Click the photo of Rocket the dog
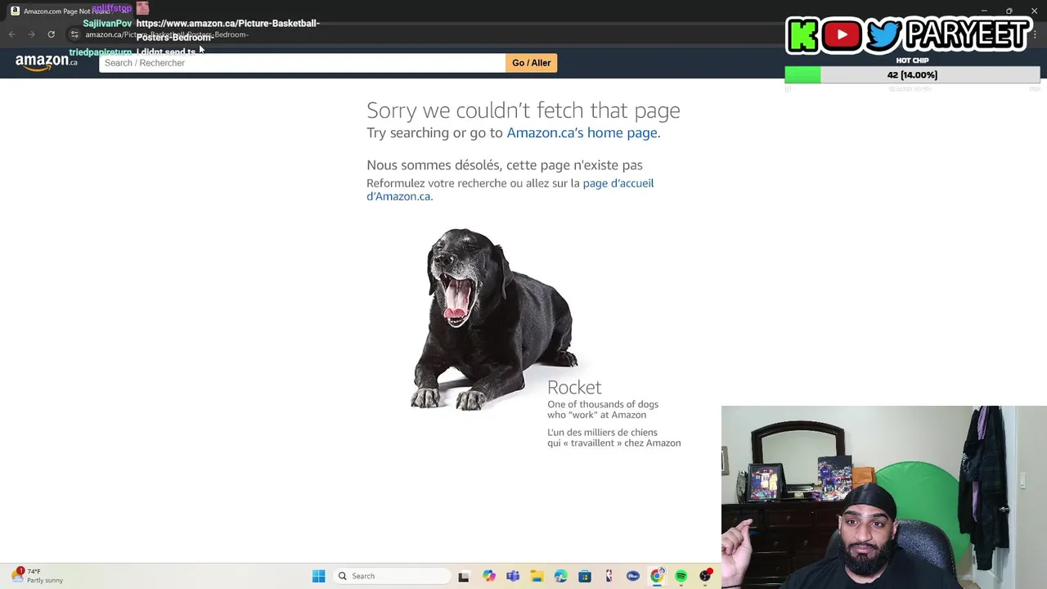 tap(494, 319)
